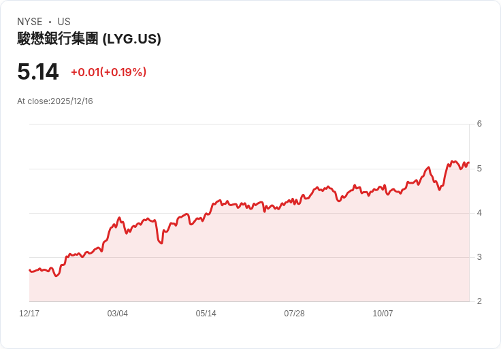Click the LYG.US stock title
Image resolution: width=501 pixels, height=349 pixels.
[x=89, y=39]
